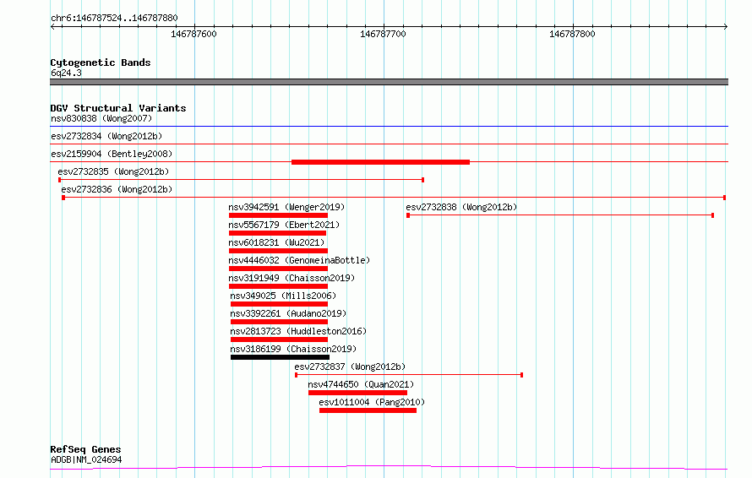Screen dimensions: 752x478
Task: Select the esv2732834 (Wong2012b) variant label
Action: click(106, 136)
